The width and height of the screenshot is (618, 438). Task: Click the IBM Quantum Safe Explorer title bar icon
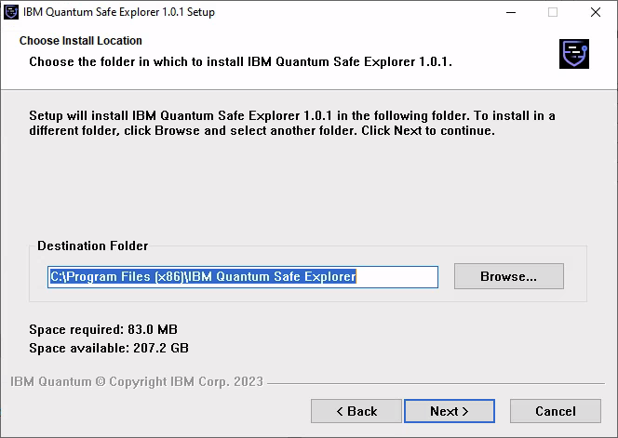[x=12, y=12]
